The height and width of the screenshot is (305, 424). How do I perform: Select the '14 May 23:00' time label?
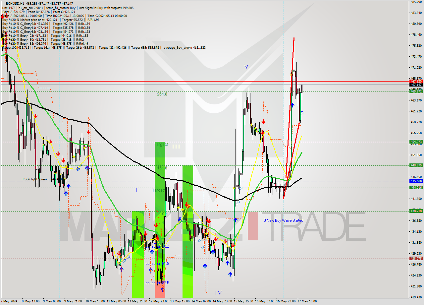coord(222,301)
